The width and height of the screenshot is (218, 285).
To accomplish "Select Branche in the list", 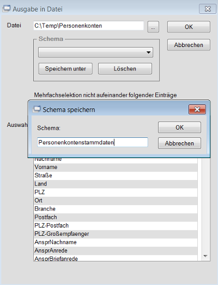I will (x=116, y=209).
